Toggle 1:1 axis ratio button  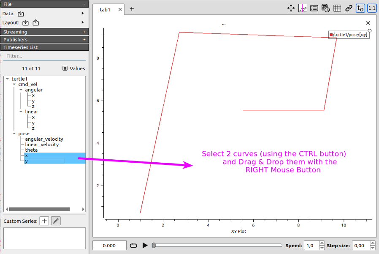click(372, 8)
